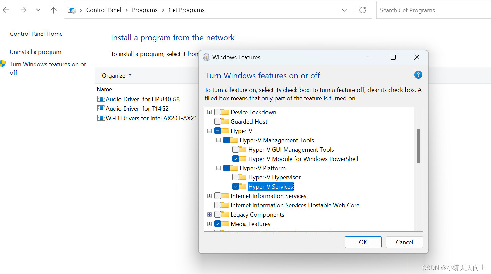Viewport: 491px width, 274px height.
Task: Select the Hyper-V Services label
Action: [x=271, y=187]
